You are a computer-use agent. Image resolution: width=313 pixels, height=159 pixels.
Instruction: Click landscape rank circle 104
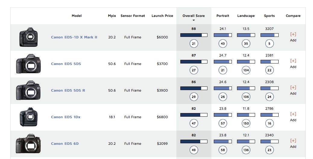(246, 70)
